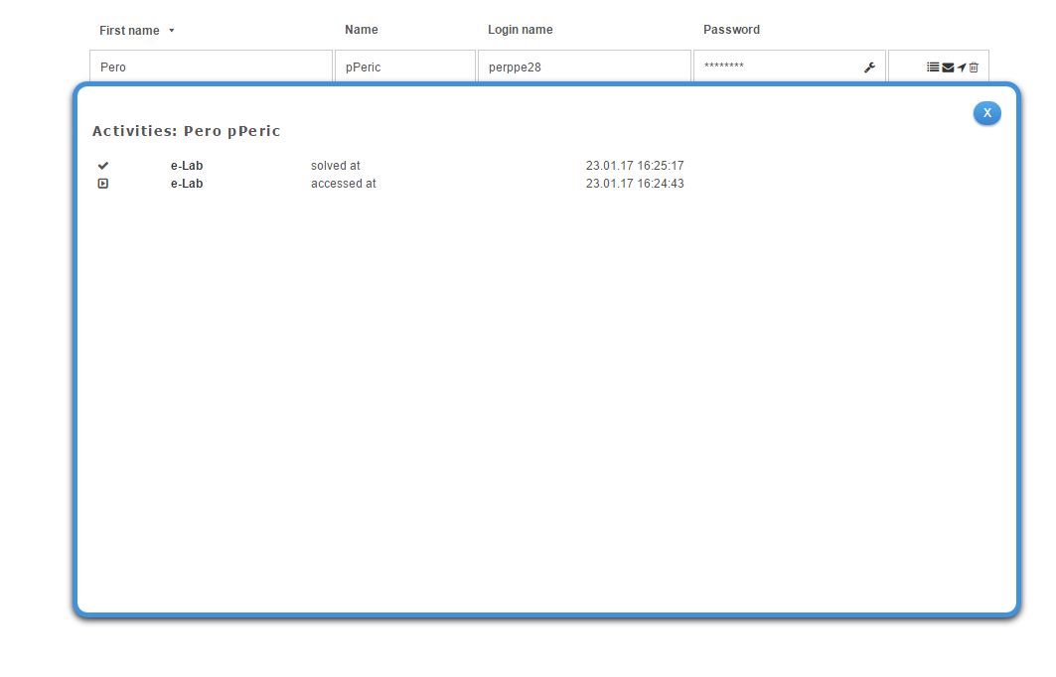Open the e-Lab entry in accessed row

click(187, 184)
